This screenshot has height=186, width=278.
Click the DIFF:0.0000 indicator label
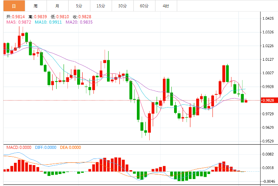tap(46, 147)
